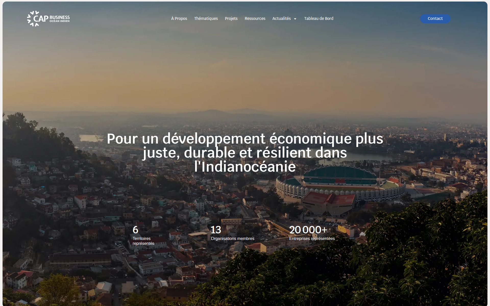This screenshot has height=306, width=490.
Task: Click the '20 000+' statistic number
Action: point(308,230)
